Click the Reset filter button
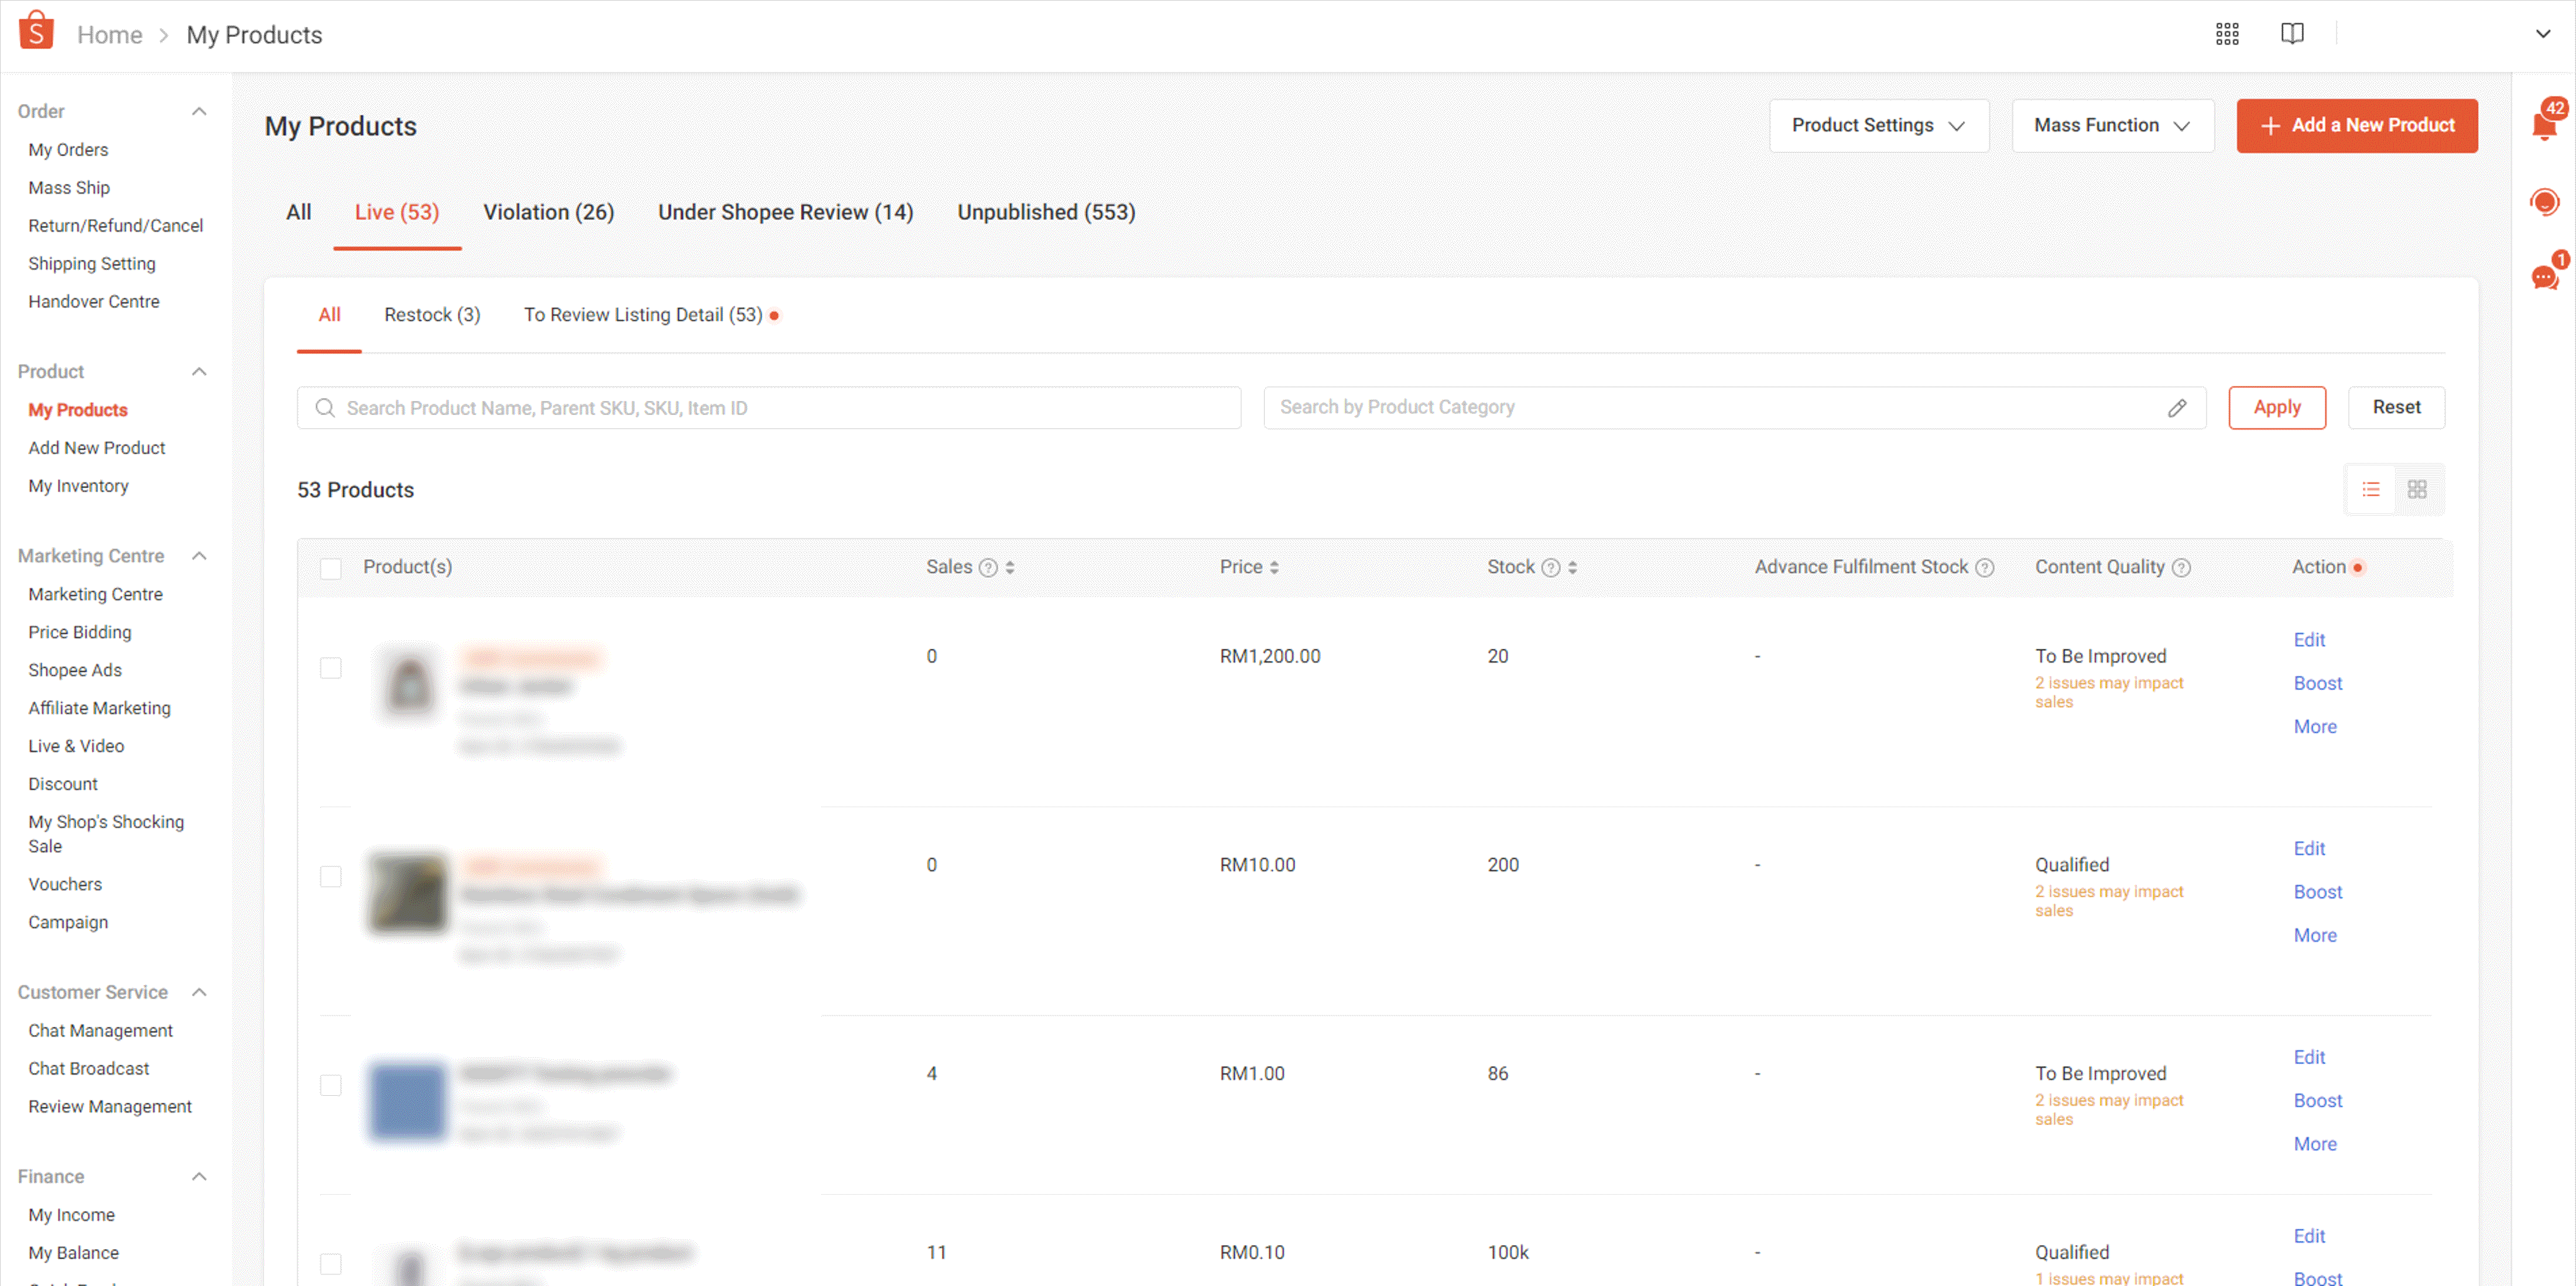Image resolution: width=2576 pixels, height=1286 pixels. tap(2396, 408)
